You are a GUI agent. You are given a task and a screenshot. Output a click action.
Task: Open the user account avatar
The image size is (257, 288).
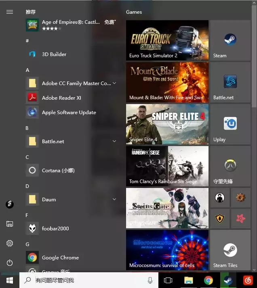point(10,204)
